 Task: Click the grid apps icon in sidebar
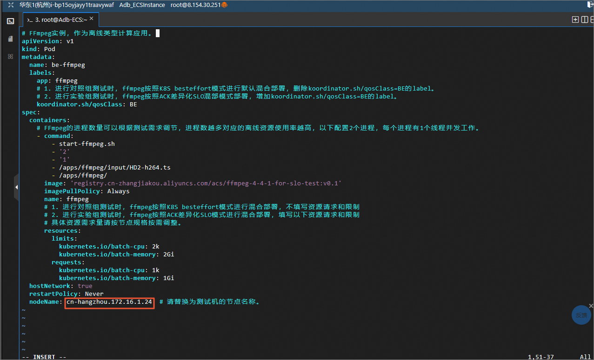(10, 56)
